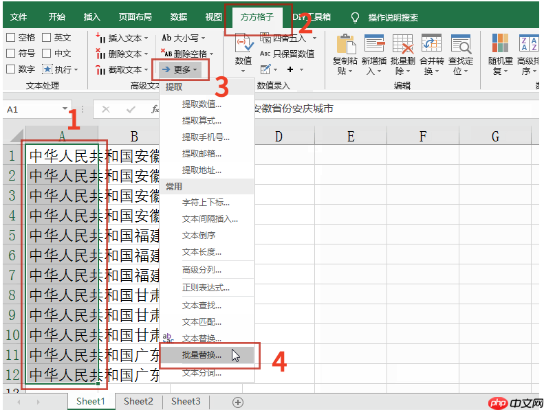Click the 截取文本 icon

tap(100, 69)
